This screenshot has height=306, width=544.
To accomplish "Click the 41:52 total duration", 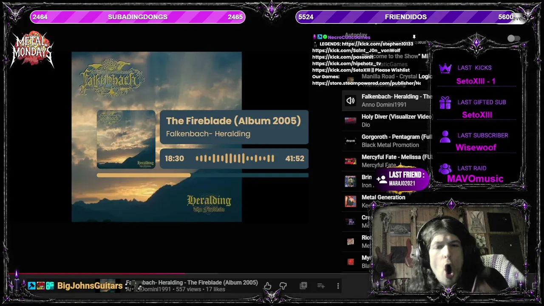I will 295,159.
